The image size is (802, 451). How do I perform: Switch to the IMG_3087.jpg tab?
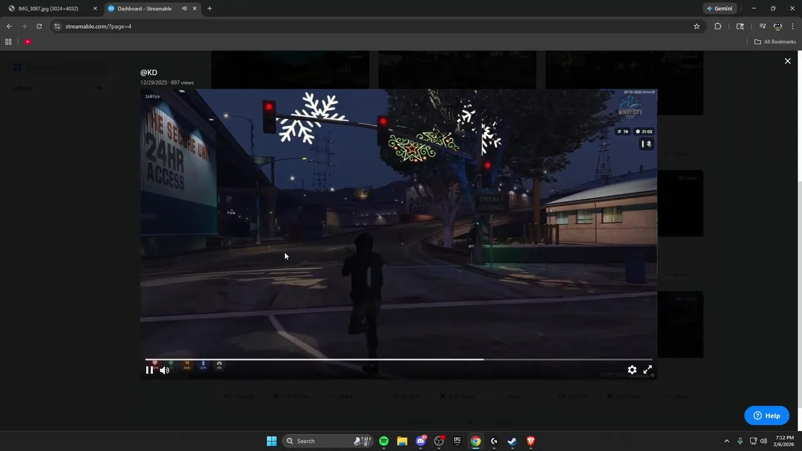(48, 9)
